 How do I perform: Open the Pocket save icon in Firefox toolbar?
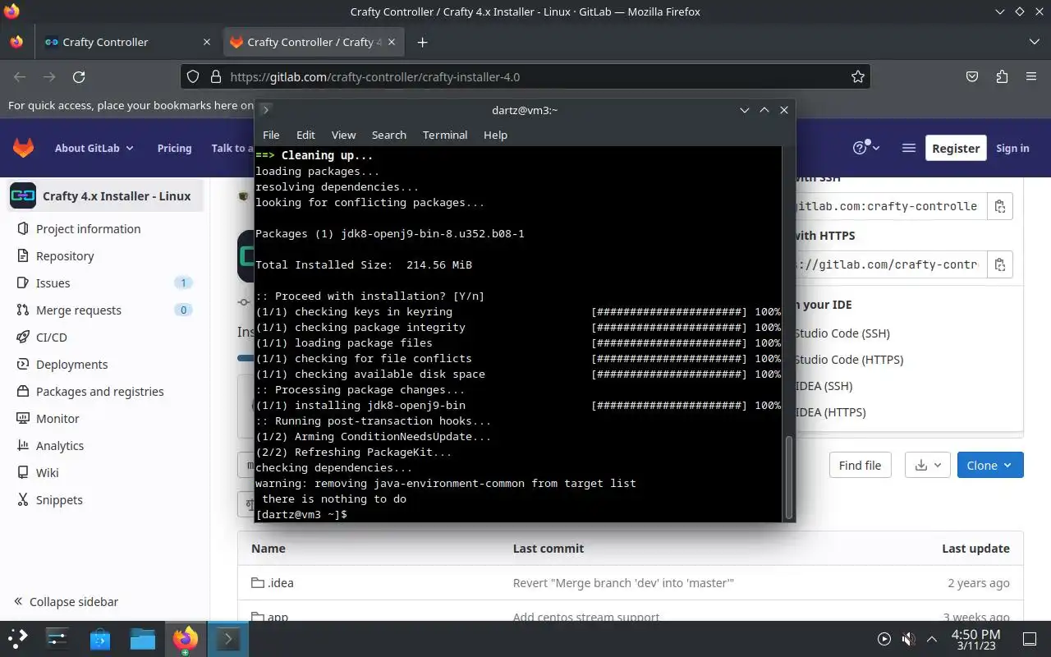coord(972,76)
